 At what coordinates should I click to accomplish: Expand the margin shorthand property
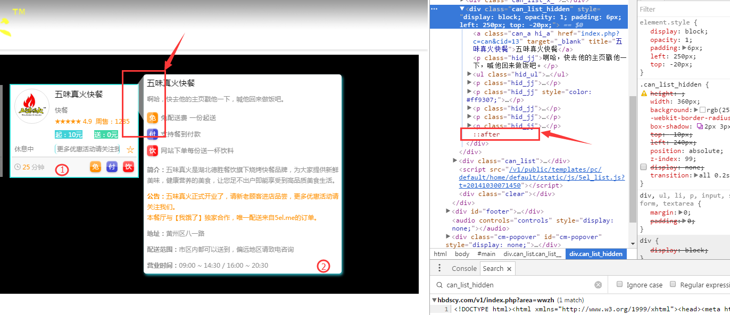coord(681,212)
